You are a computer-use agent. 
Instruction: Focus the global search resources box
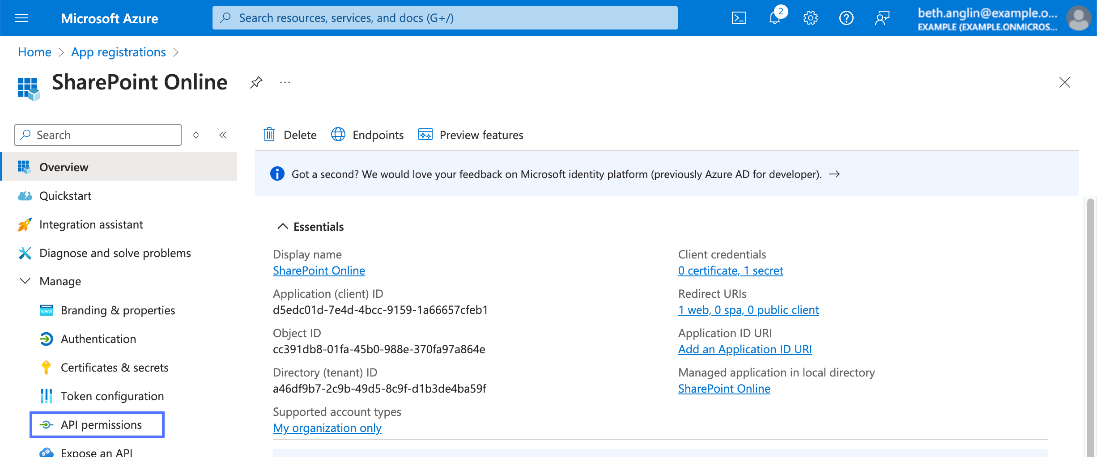pyautogui.click(x=445, y=18)
